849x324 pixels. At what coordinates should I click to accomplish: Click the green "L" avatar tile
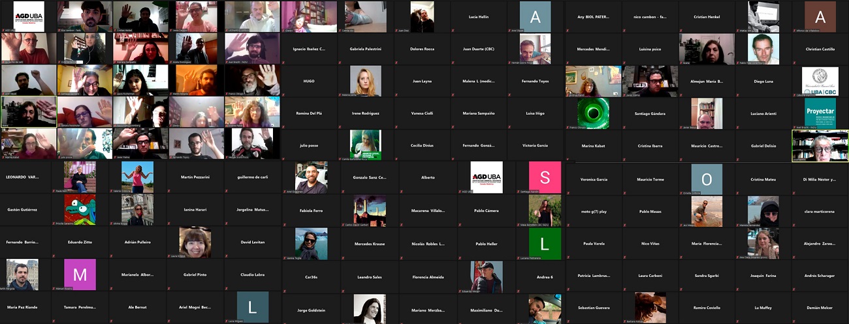[x=544, y=243]
